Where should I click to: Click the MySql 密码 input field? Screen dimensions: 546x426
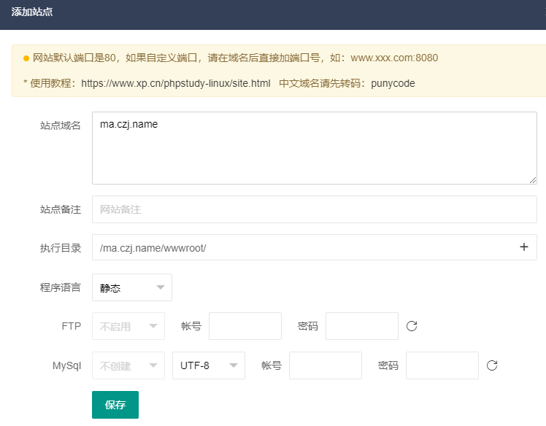pyautogui.click(x=442, y=365)
